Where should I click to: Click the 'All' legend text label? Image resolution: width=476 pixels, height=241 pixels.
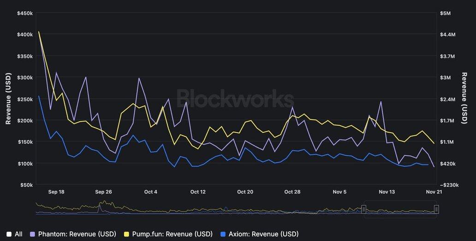(x=18, y=234)
